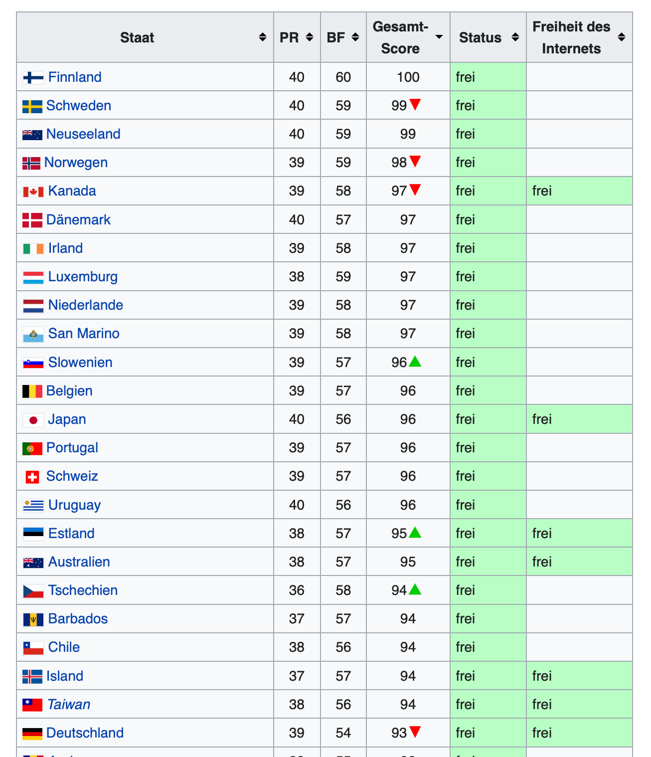
Task: Open the Schweden link
Action: click(78, 106)
